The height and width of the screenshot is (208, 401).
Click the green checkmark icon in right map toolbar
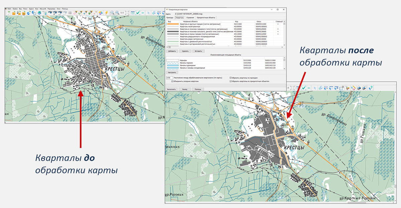click(x=304, y=88)
